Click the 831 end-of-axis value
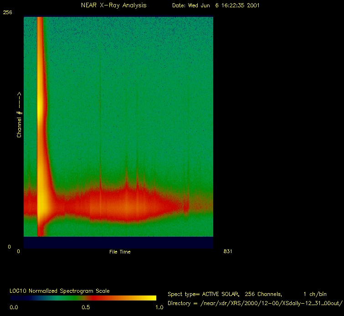 tap(228, 252)
